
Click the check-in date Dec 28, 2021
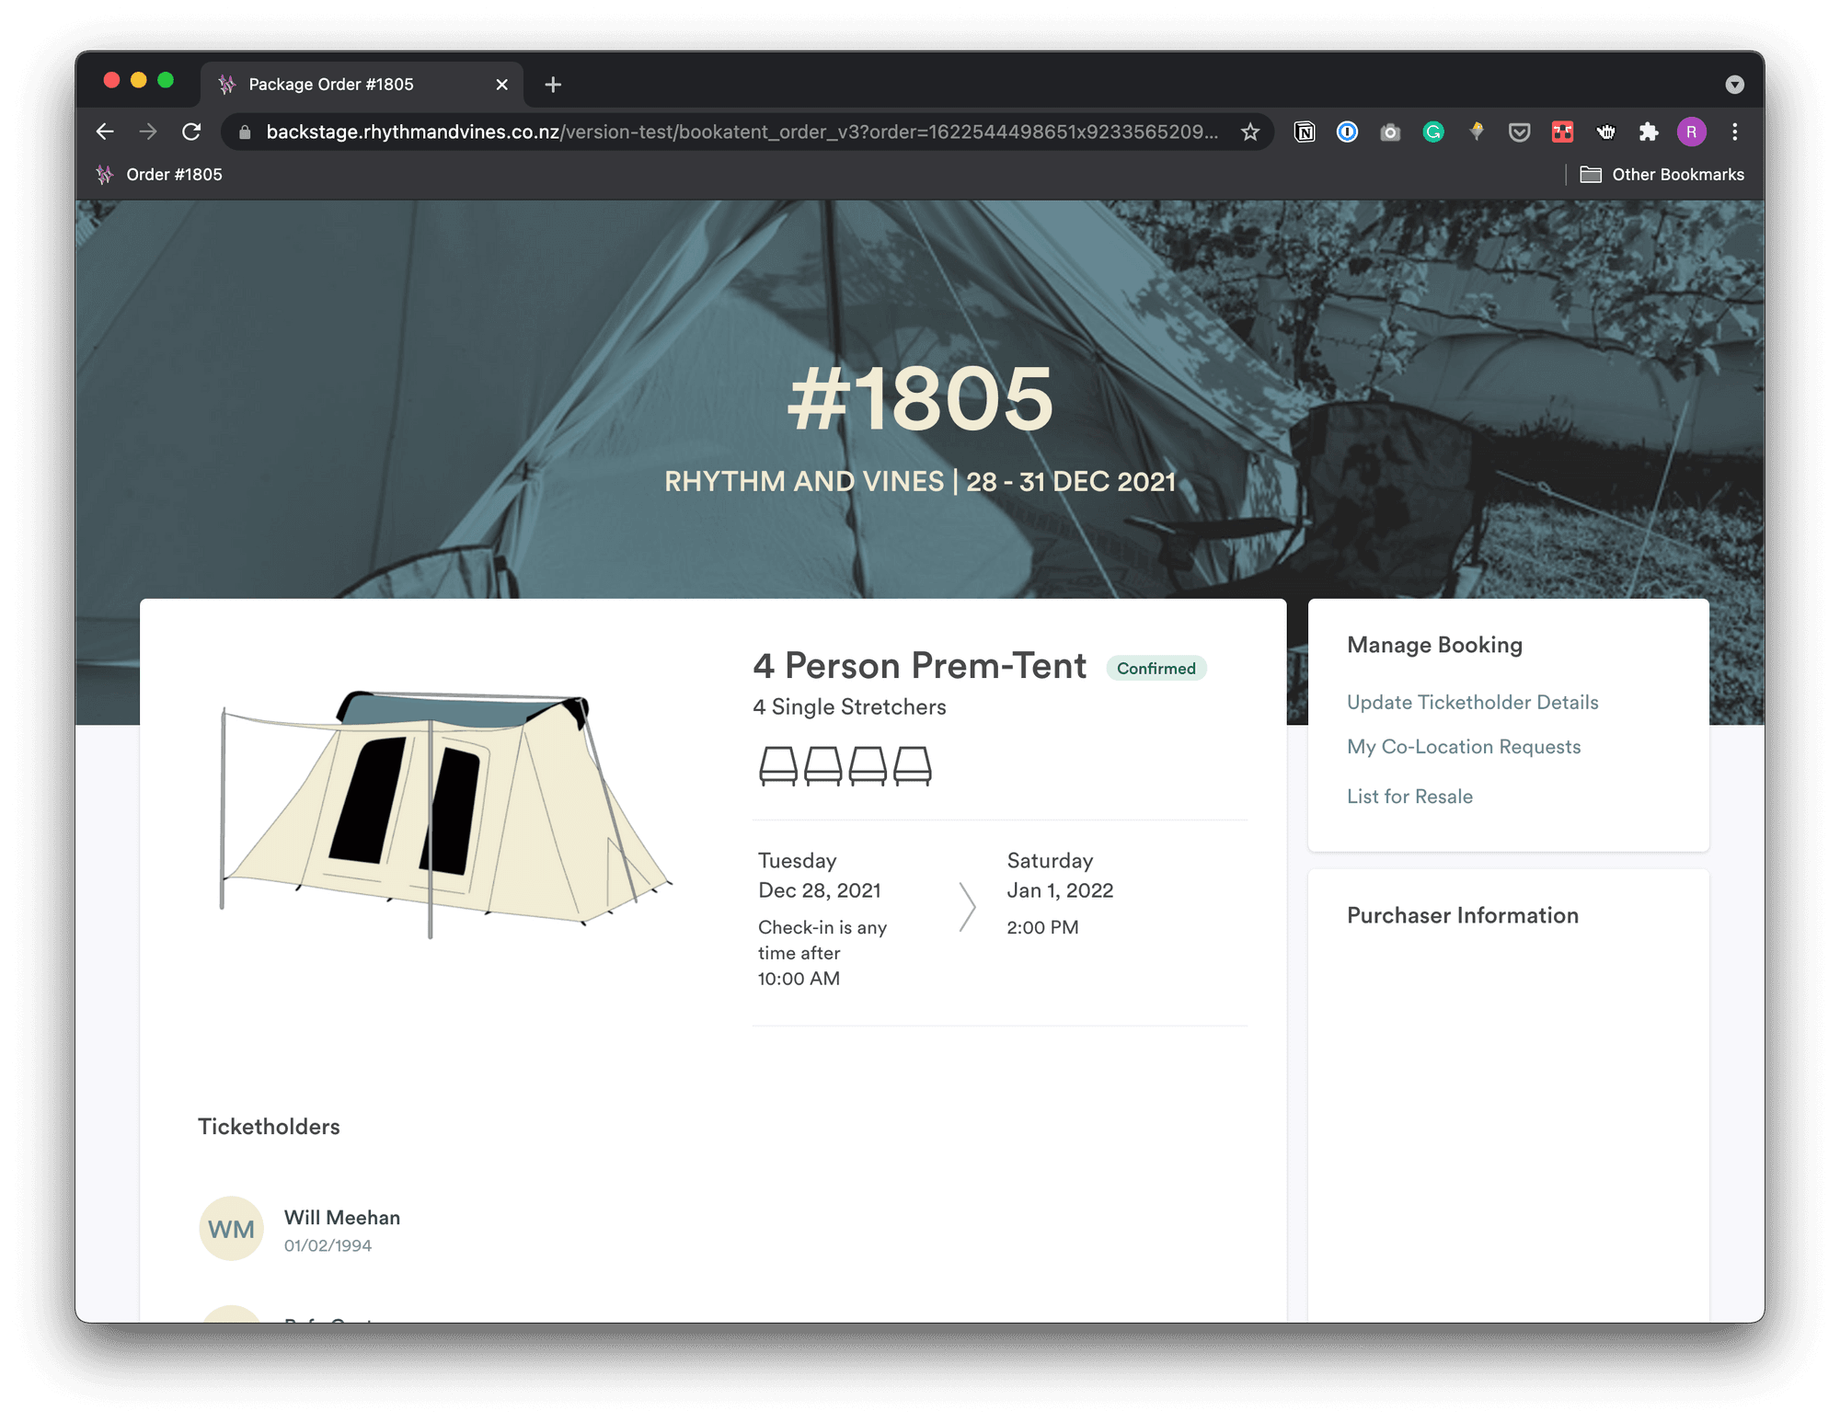tap(819, 890)
